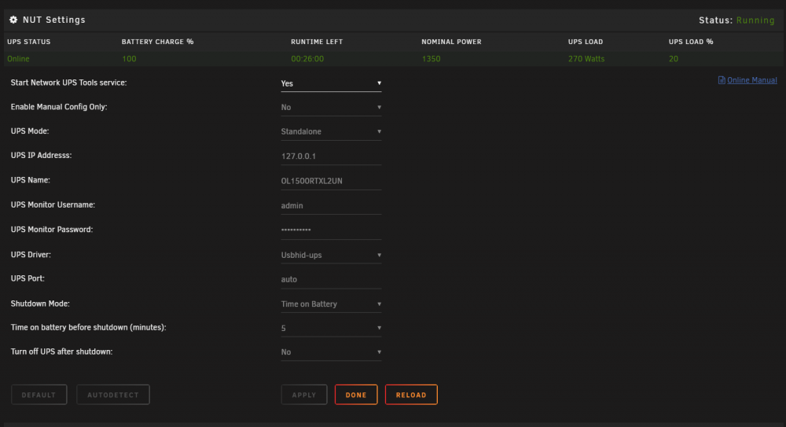Click the UPS Monitor Password field

[x=331, y=230]
